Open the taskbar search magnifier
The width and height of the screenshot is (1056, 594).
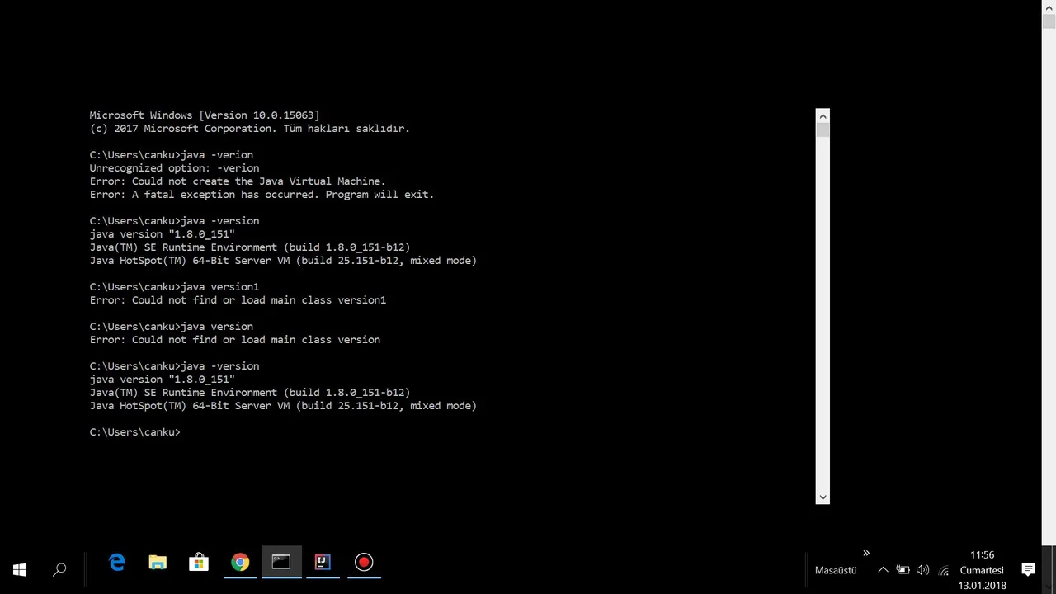[59, 569]
